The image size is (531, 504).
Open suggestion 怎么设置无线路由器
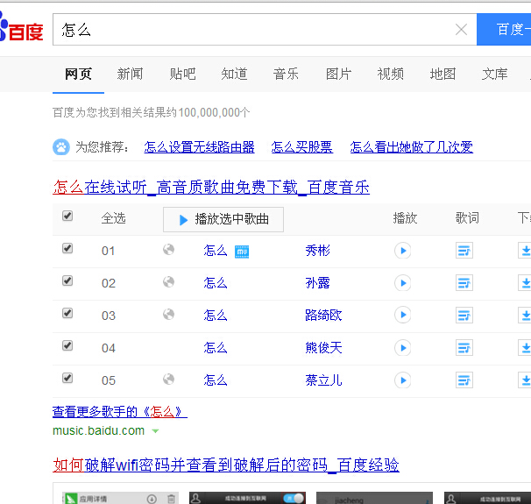(x=199, y=147)
